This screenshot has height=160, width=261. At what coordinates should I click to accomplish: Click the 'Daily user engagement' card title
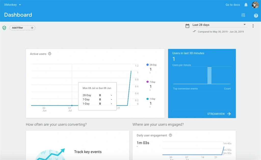(x=152, y=135)
